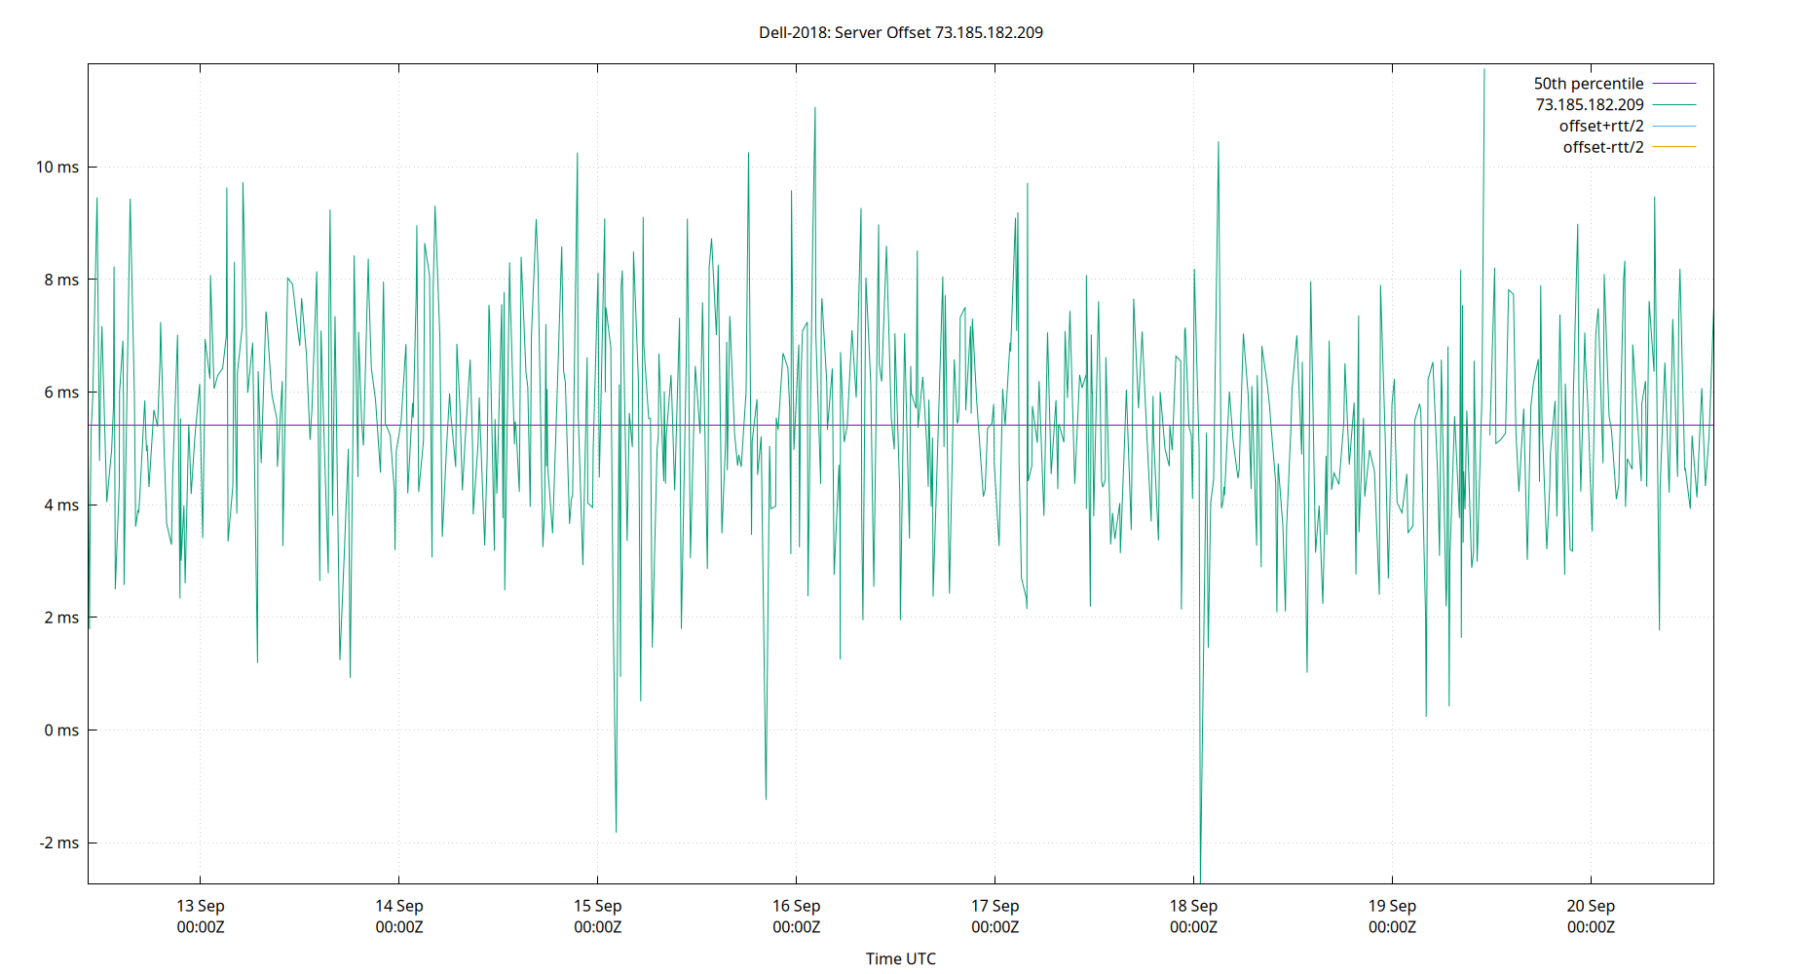Screen dimensions: 1802x974
Task: Select the chart title Dell-2018: Server Offset
Action: point(901,32)
